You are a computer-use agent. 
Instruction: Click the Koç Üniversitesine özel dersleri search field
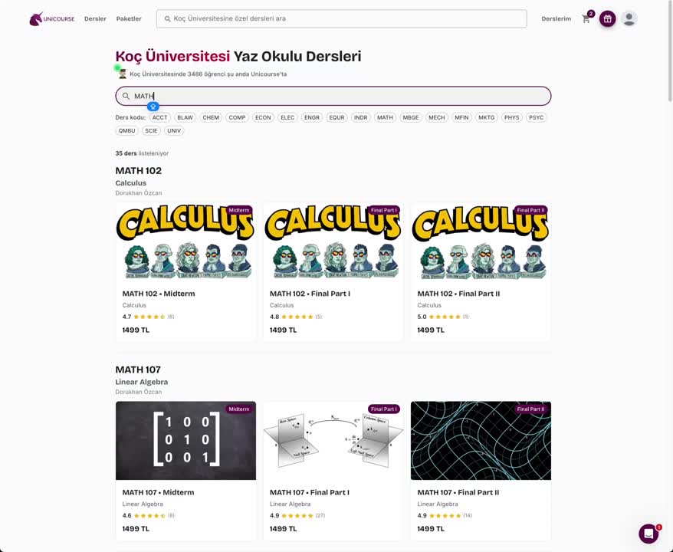click(342, 19)
